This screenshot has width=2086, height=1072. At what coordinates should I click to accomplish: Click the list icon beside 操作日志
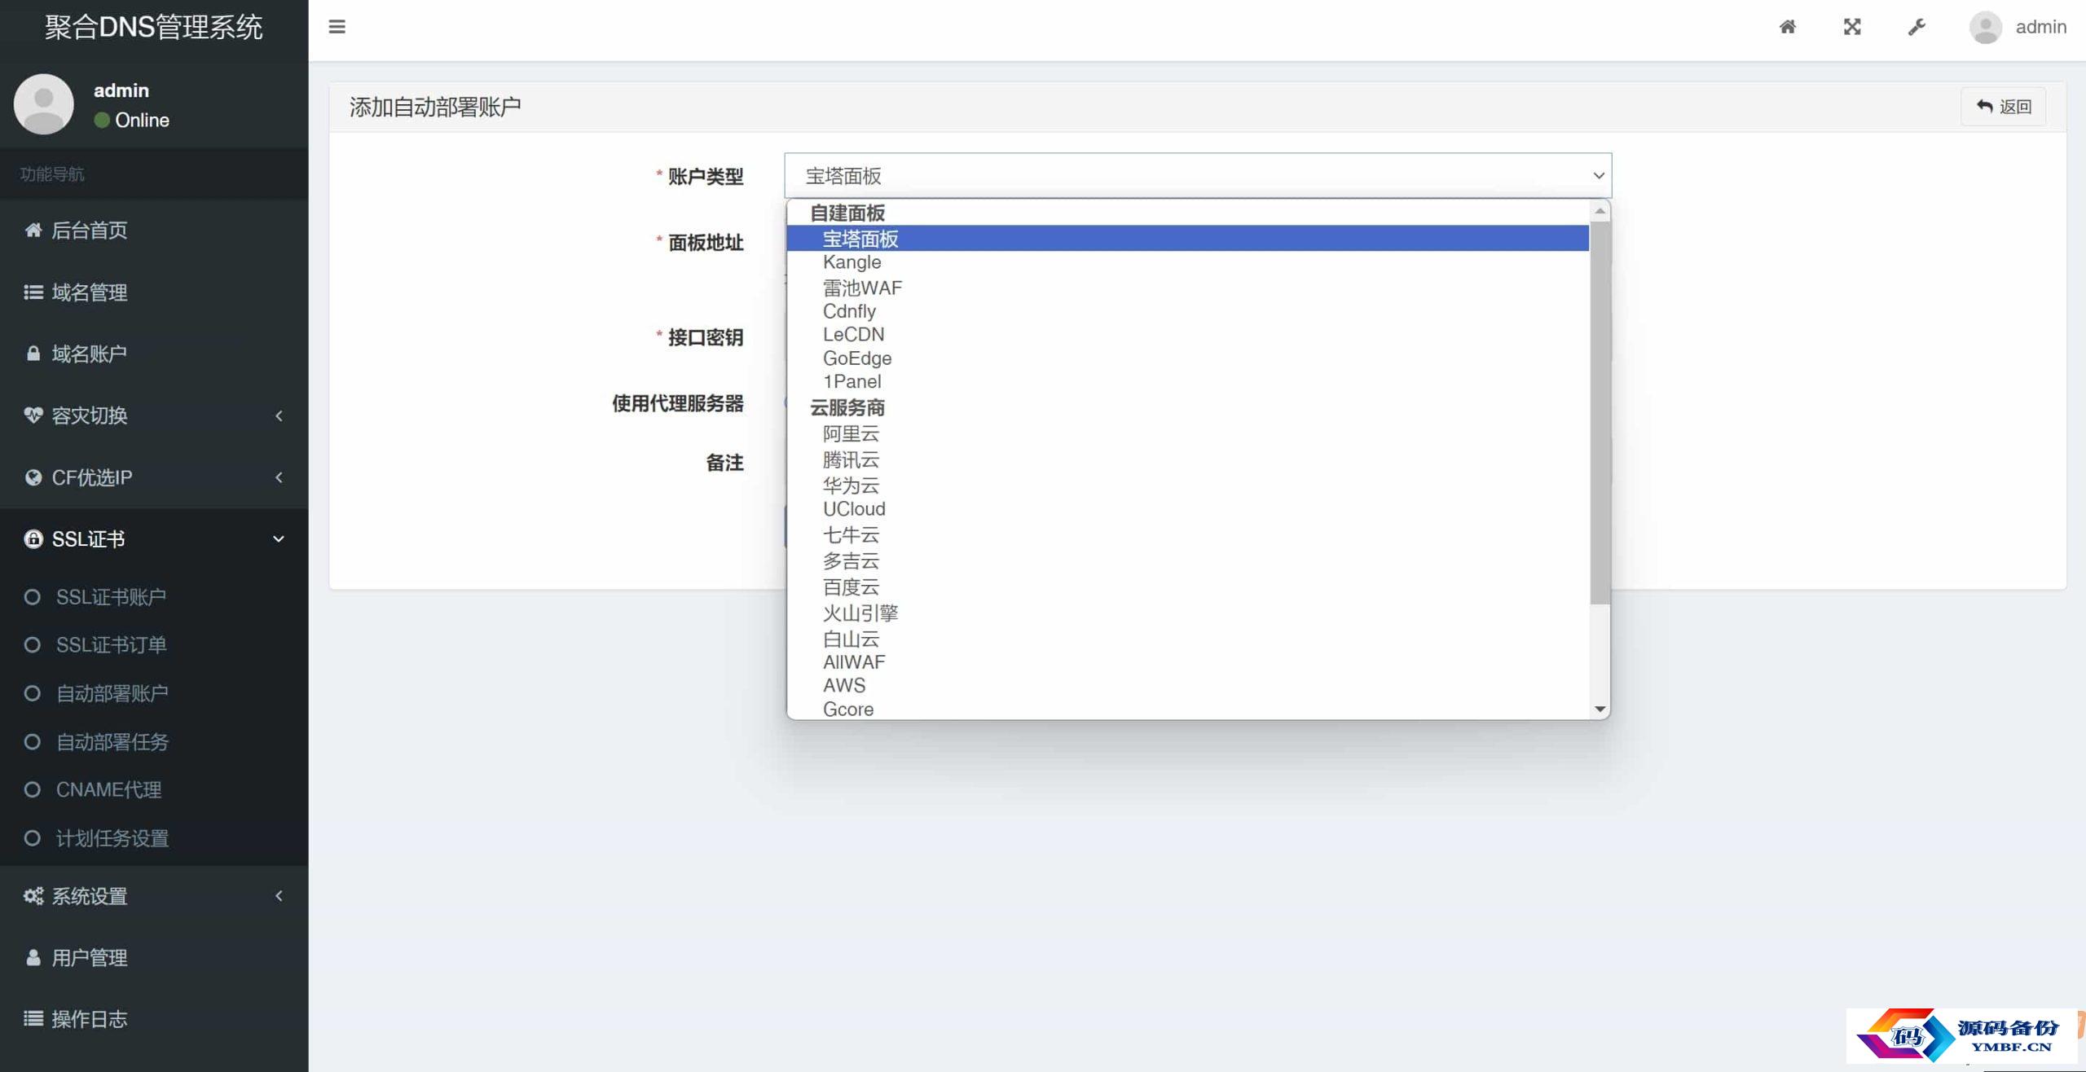click(33, 1018)
